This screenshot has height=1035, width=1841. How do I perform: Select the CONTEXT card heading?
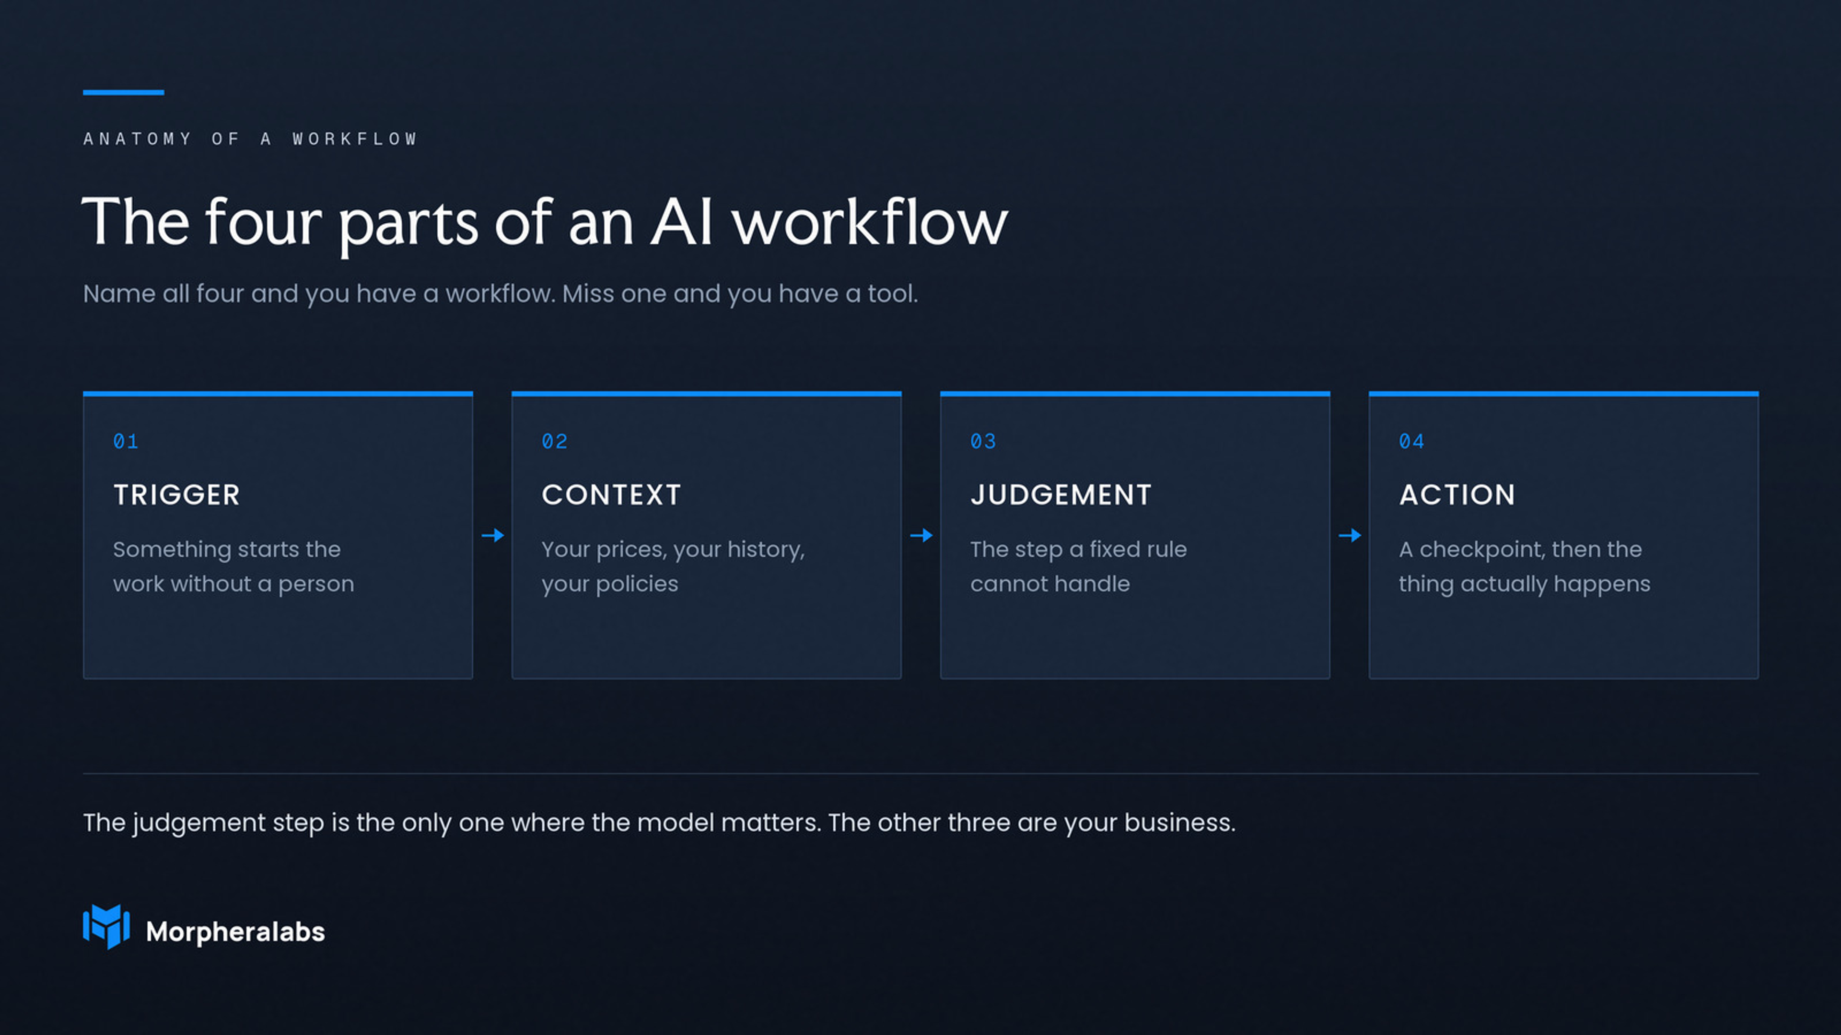coord(611,494)
